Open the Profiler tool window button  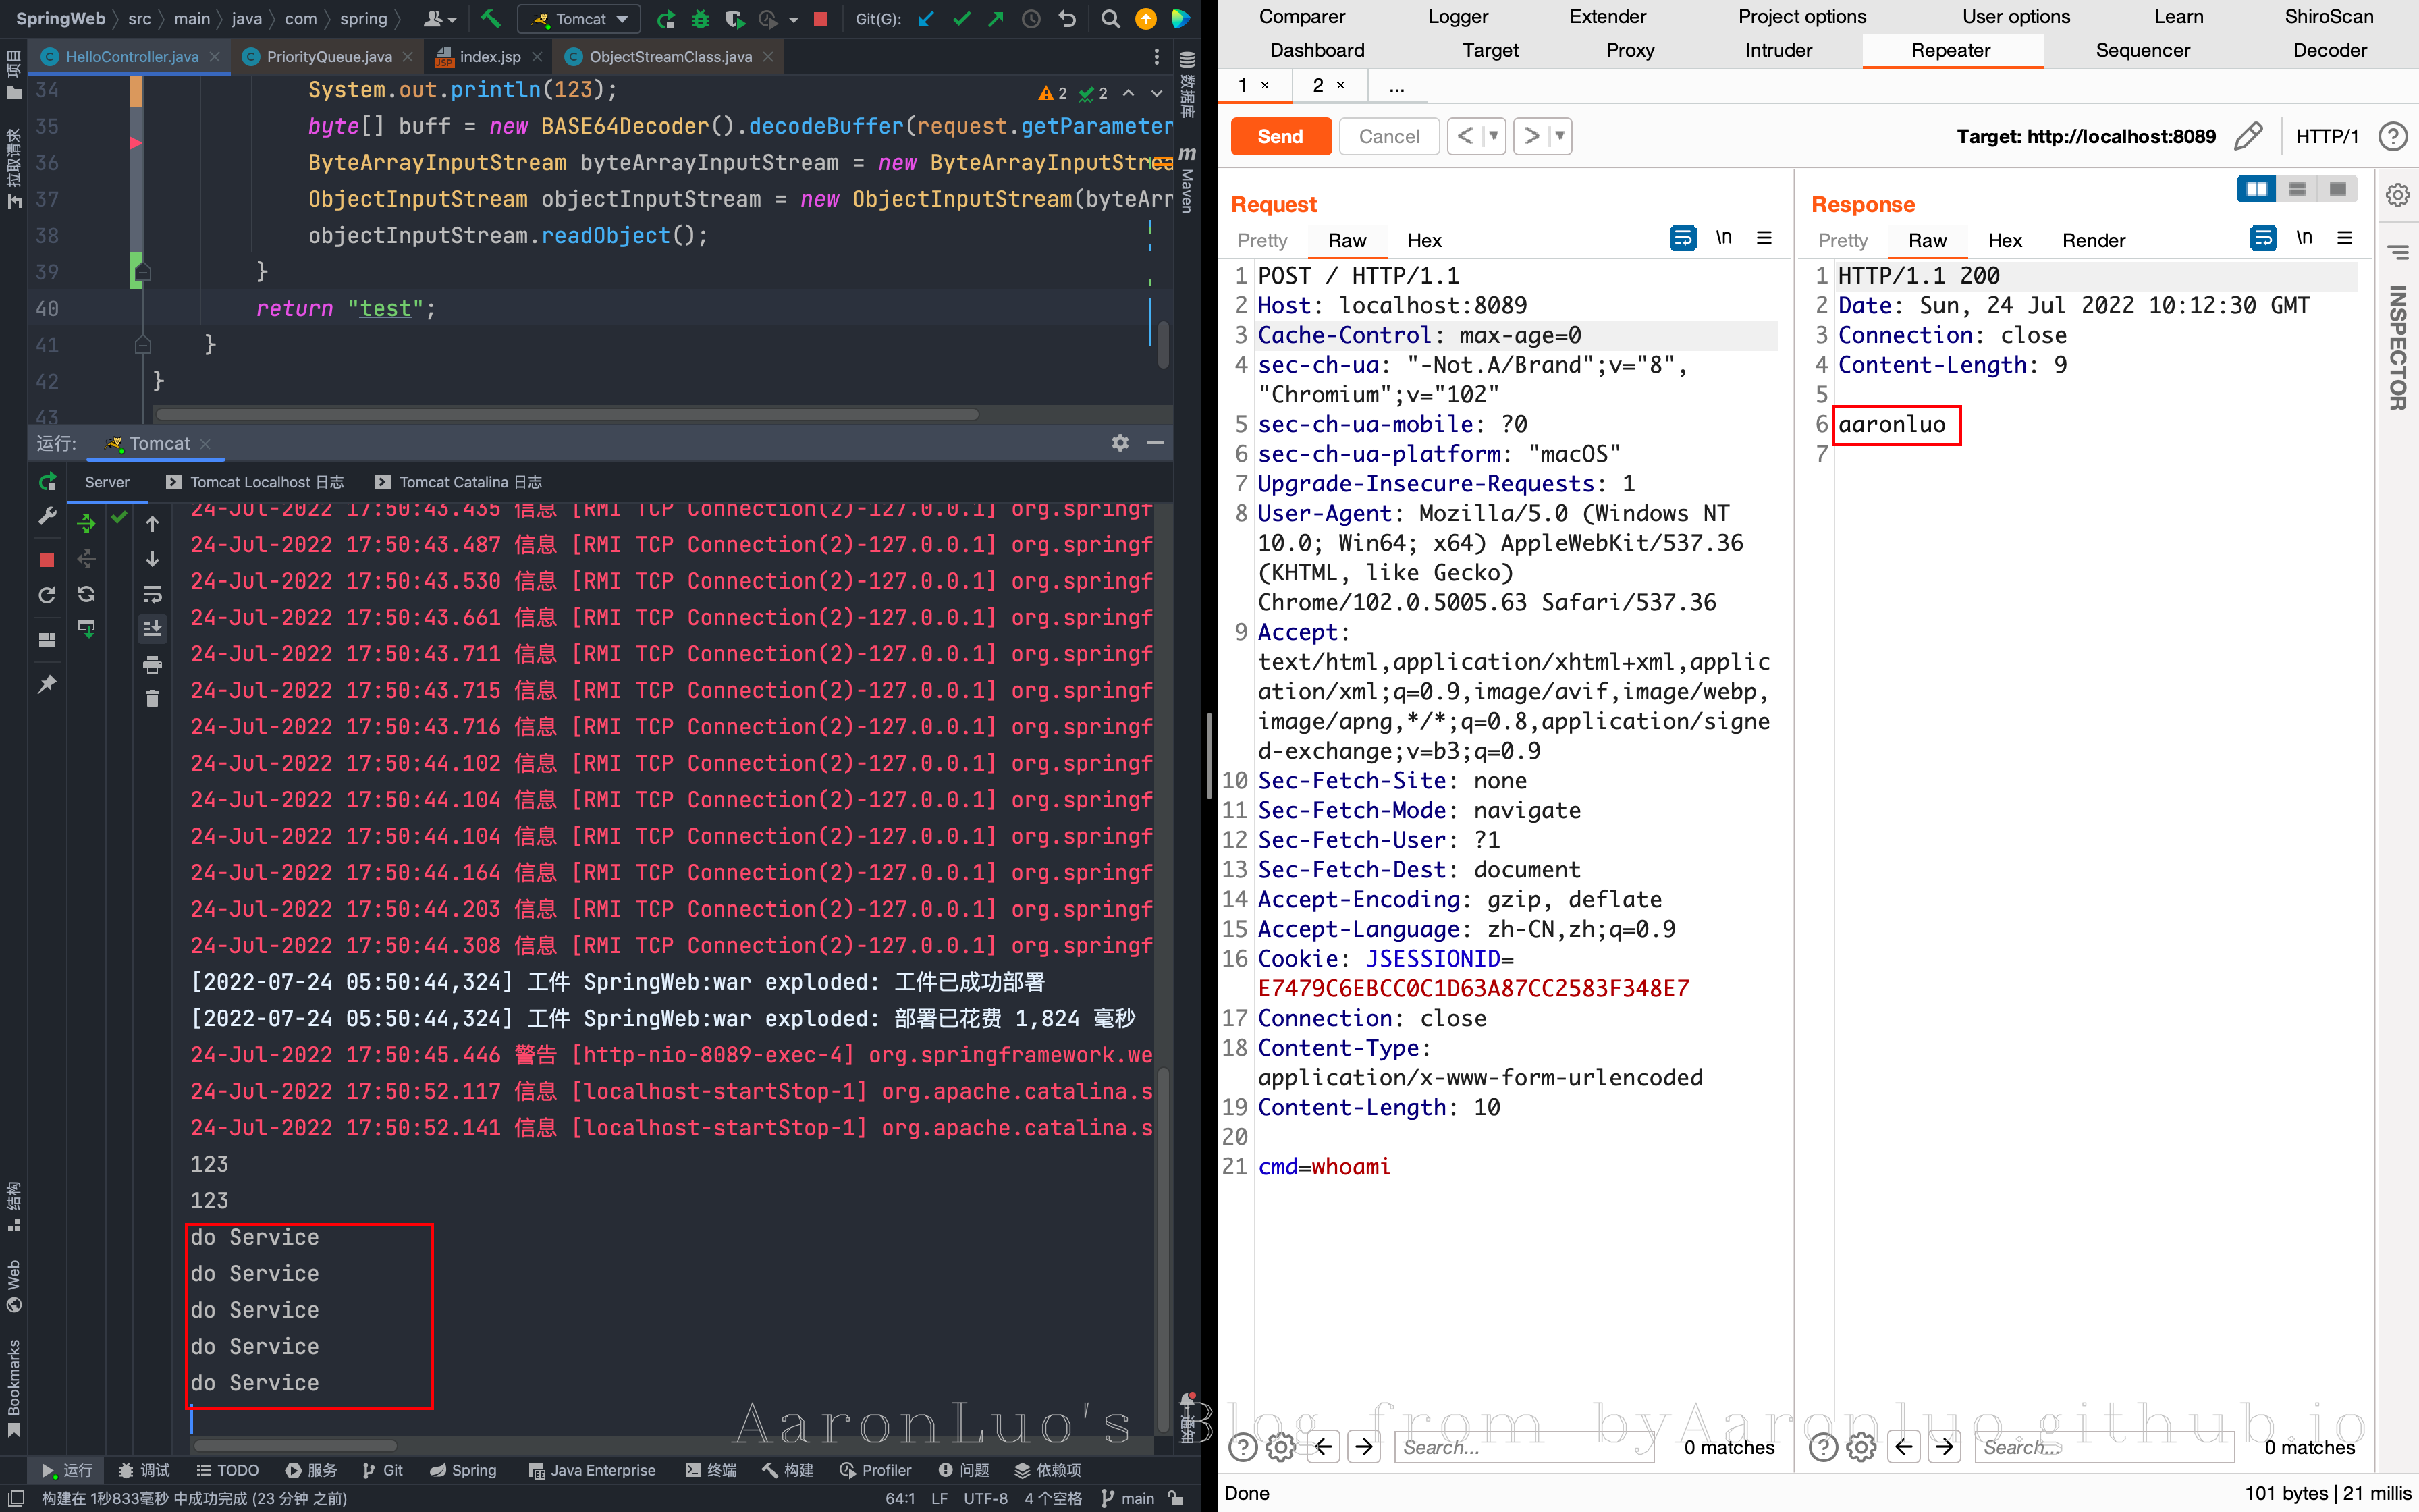tap(875, 1470)
